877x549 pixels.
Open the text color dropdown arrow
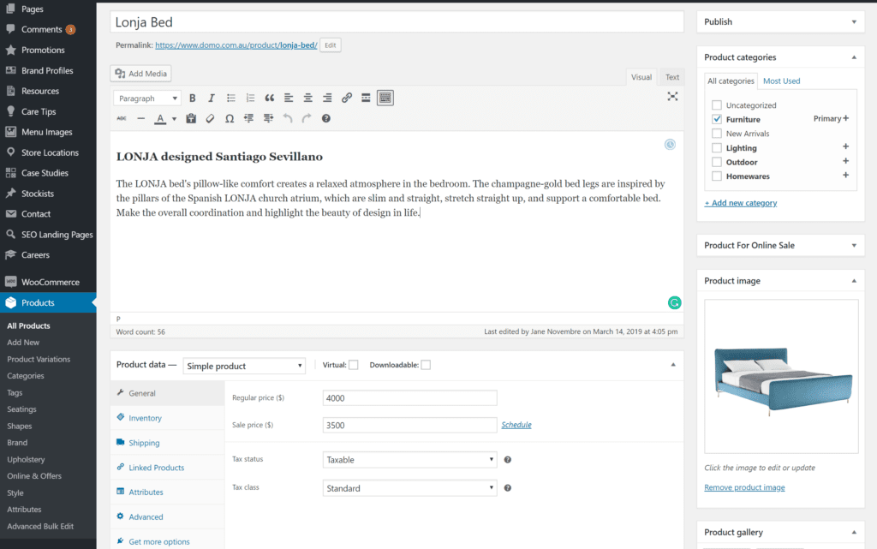point(174,118)
